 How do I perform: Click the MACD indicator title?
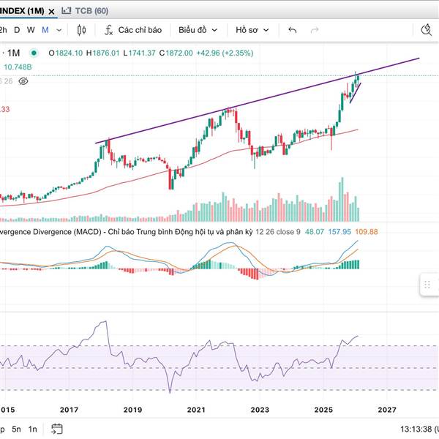pyautogui.click(x=127, y=232)
